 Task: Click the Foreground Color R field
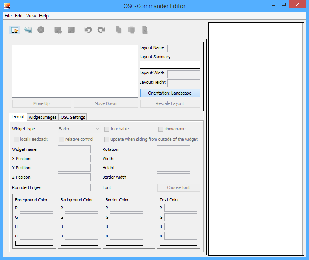pos(36,208)
